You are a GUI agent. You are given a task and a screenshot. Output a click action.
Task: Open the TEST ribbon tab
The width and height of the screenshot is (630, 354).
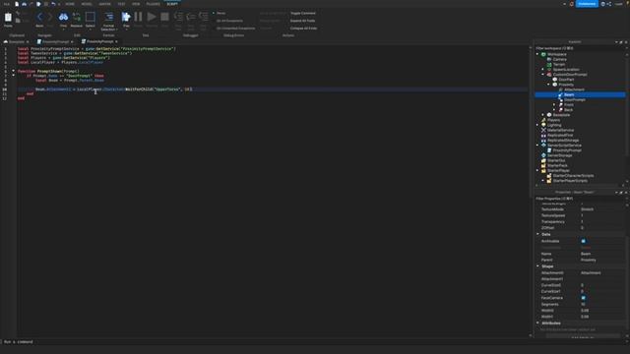pyautogui.click(x=121, y=4)
